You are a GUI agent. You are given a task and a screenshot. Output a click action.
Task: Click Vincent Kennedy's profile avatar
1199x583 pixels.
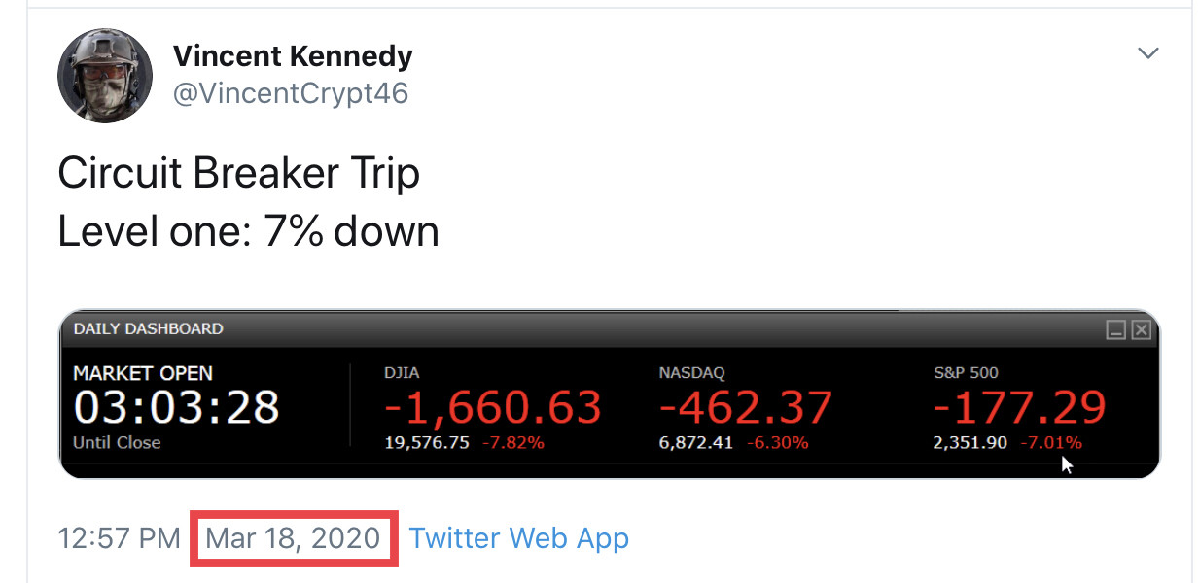tap(105, 76)
